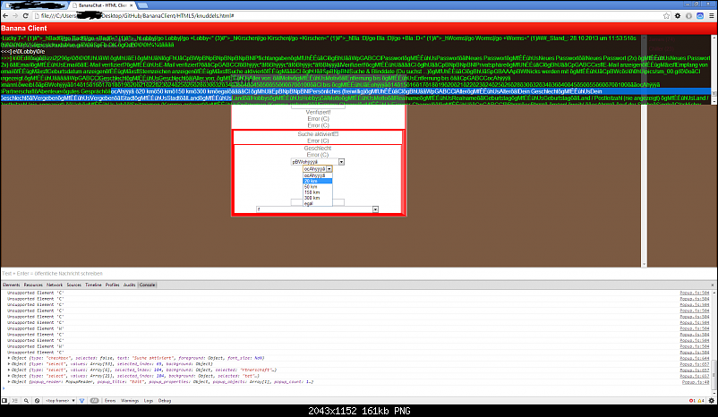
Task: Toggle the Suche aktiviert checkbox
Action: point(336,134)
